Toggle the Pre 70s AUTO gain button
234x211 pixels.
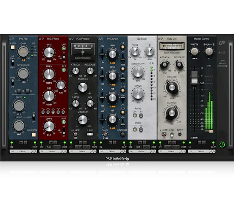[13, 47]
